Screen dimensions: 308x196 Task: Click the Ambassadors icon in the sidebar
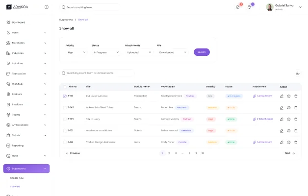(8, 125)
